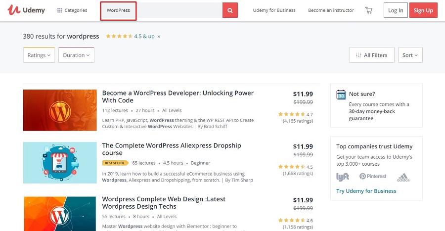Click the 4.6 star rating of WordPress Complete Web Design

point(292,220)
